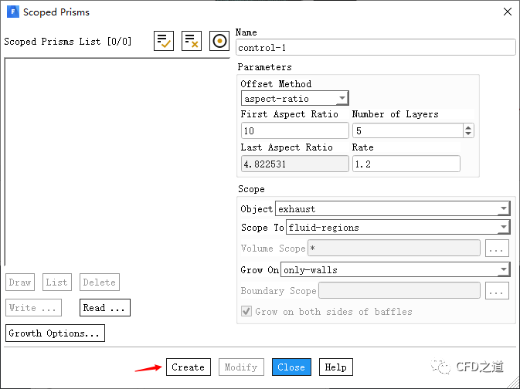Decrease Number of Layers with down arrow
The width and height of the screenshot is (520, 389).
[468, 134]
